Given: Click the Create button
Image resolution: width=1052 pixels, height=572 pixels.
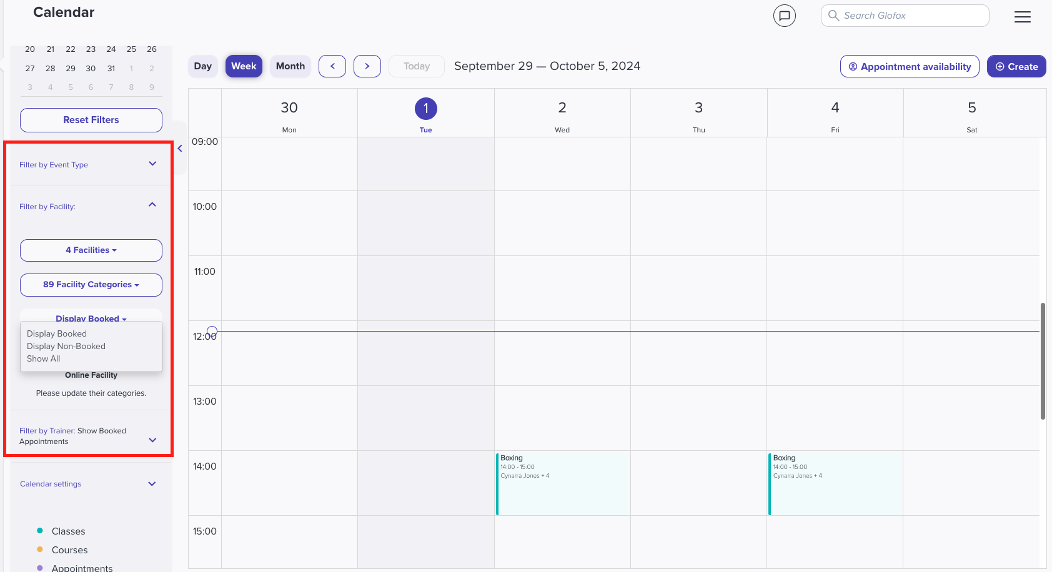Looking at the screenshot, I should pos(1016,66).
